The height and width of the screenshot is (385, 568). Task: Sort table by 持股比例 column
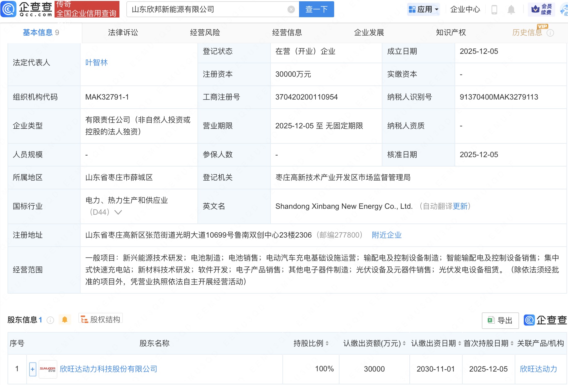[x=327, y=343]
